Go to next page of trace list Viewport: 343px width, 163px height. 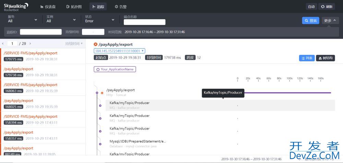pos(30,43)
